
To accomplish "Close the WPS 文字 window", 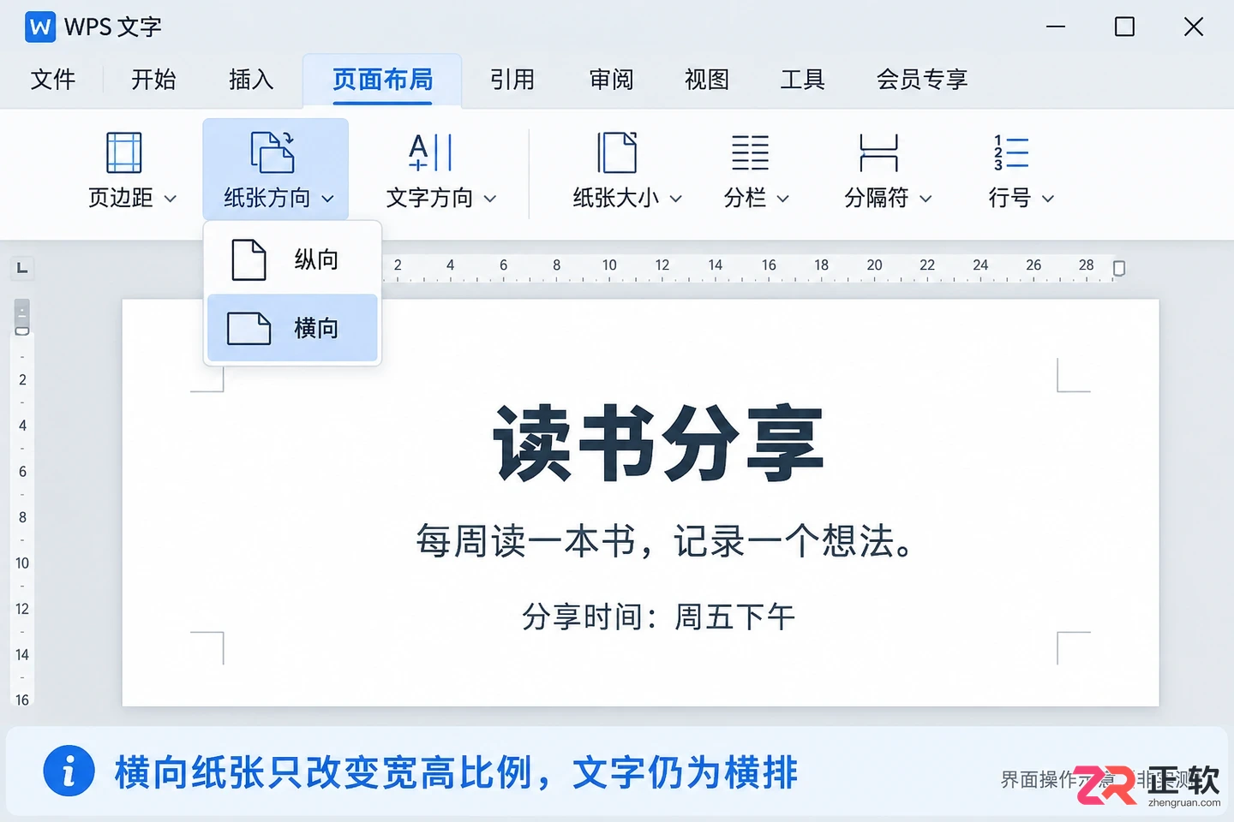I will [1194, 27].
